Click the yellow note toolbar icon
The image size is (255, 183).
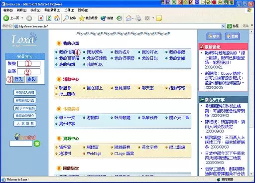159,18
